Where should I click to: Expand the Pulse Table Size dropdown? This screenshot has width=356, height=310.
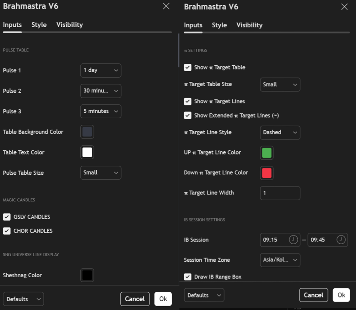[x=100, y=173]
